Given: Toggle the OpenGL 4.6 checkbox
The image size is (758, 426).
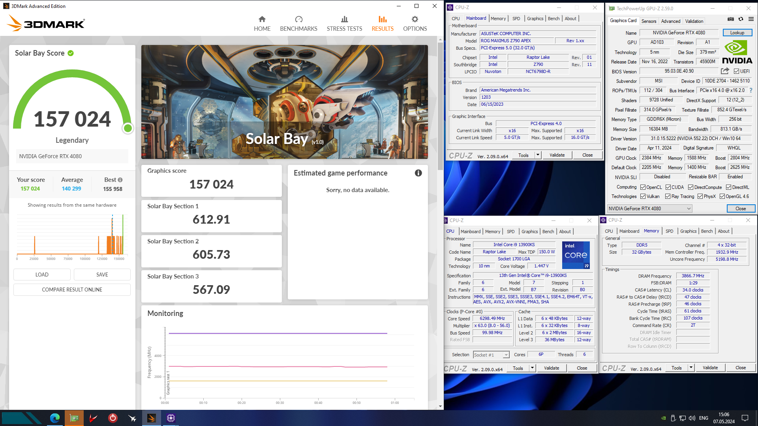Looking at the screenshot, I should (x=722, y=196).
